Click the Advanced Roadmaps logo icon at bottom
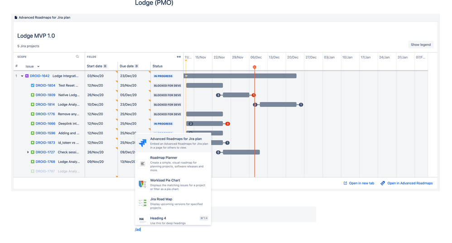 382,183
